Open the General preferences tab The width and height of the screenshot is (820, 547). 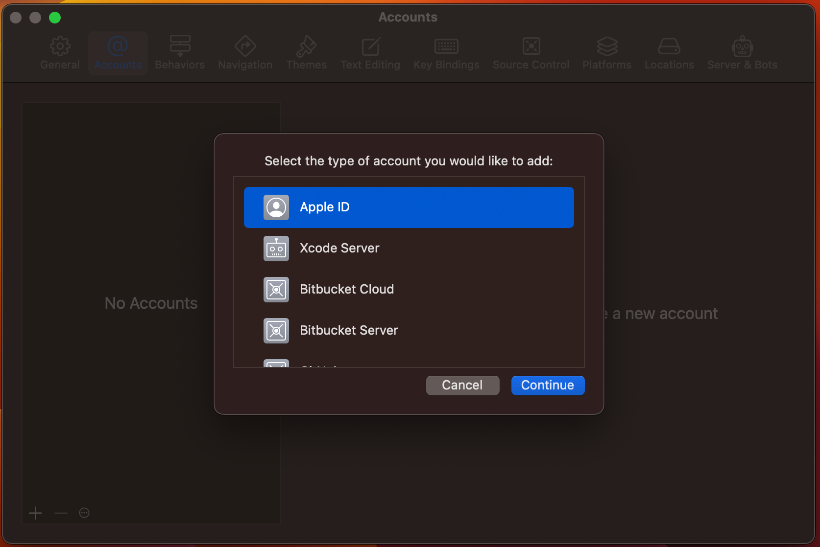tap(60, 53)
